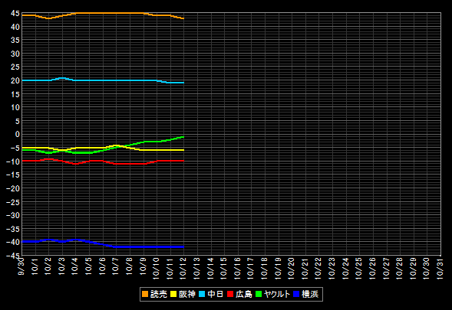Select the 読売 legend label
Viewport: 452px width, 310px height.
pos(159,294)
